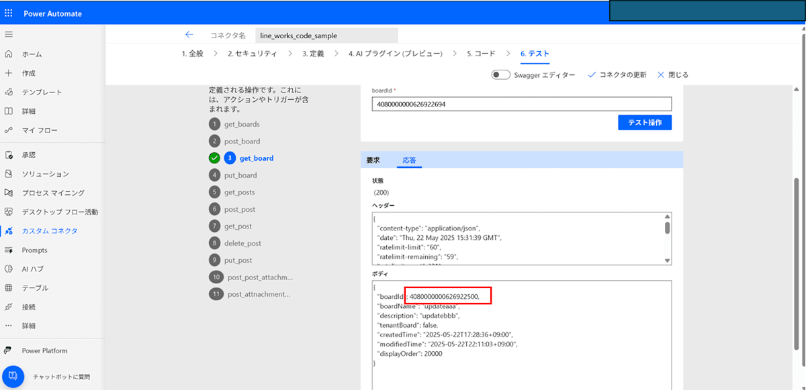Viewport: 806px width, 390px height.
Task: Click the header box scroll-down arrow
Action: point(667,261)
